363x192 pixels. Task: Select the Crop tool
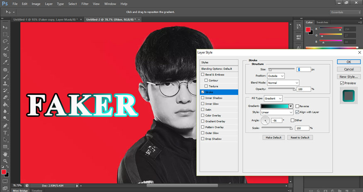(x=5, y=55)
